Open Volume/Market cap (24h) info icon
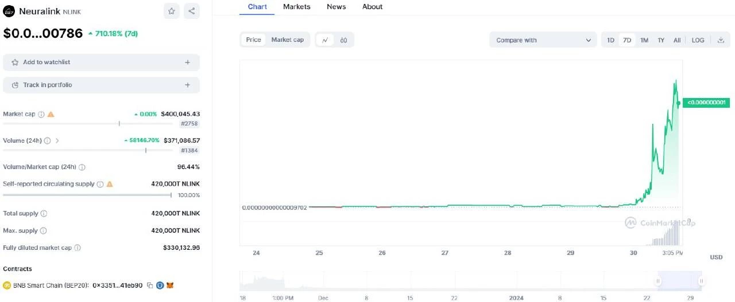The width and height of the screenshot is (735, 302). pyautogui.click(x=82, y=167)
